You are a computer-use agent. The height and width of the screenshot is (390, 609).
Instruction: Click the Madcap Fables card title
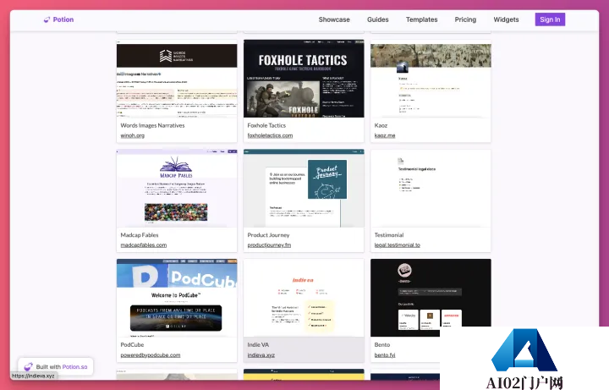click(x=140, y=235)
